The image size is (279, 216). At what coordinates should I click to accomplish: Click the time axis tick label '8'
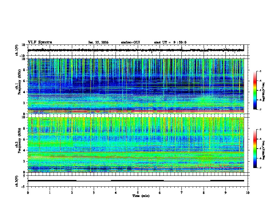(x=204, y=193)
